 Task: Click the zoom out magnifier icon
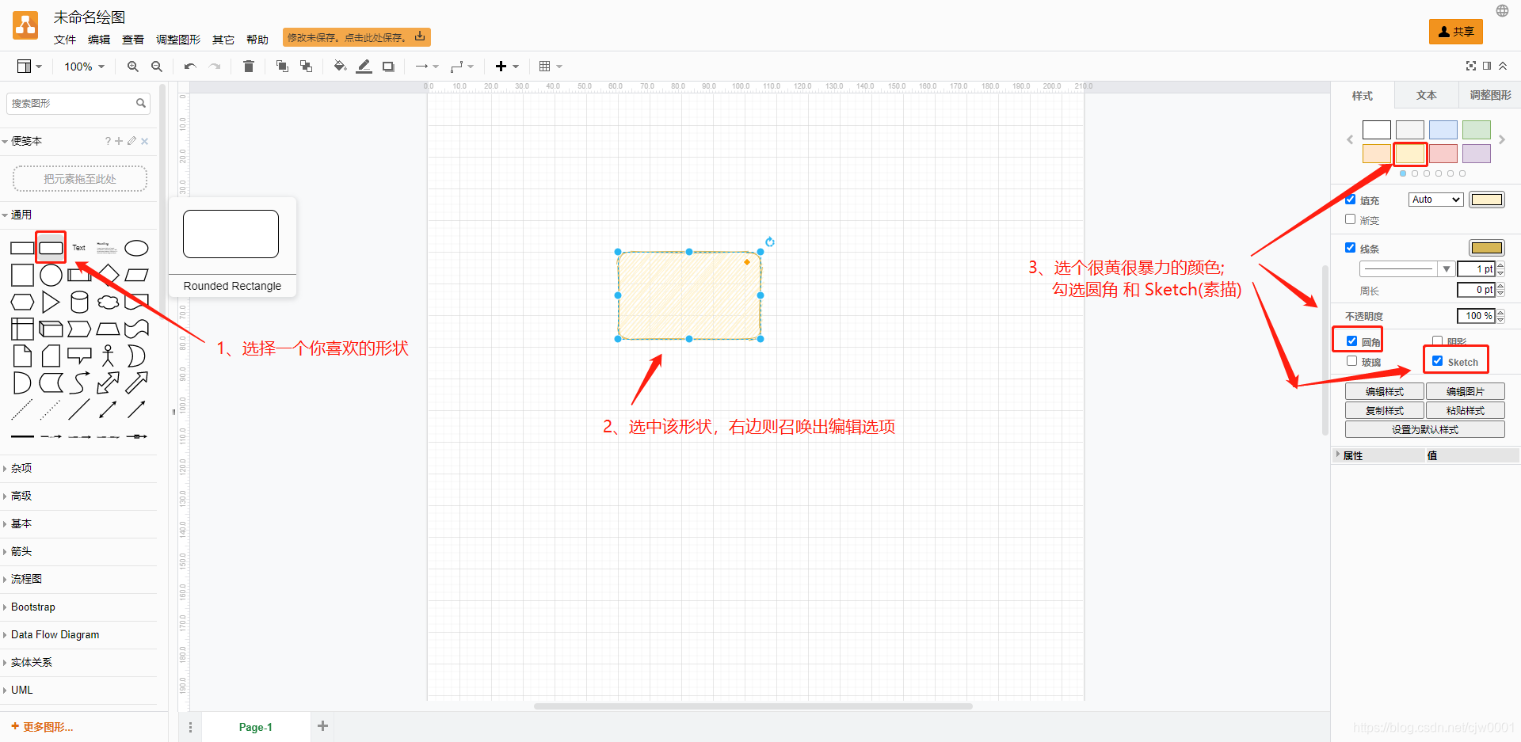point(157,67)
